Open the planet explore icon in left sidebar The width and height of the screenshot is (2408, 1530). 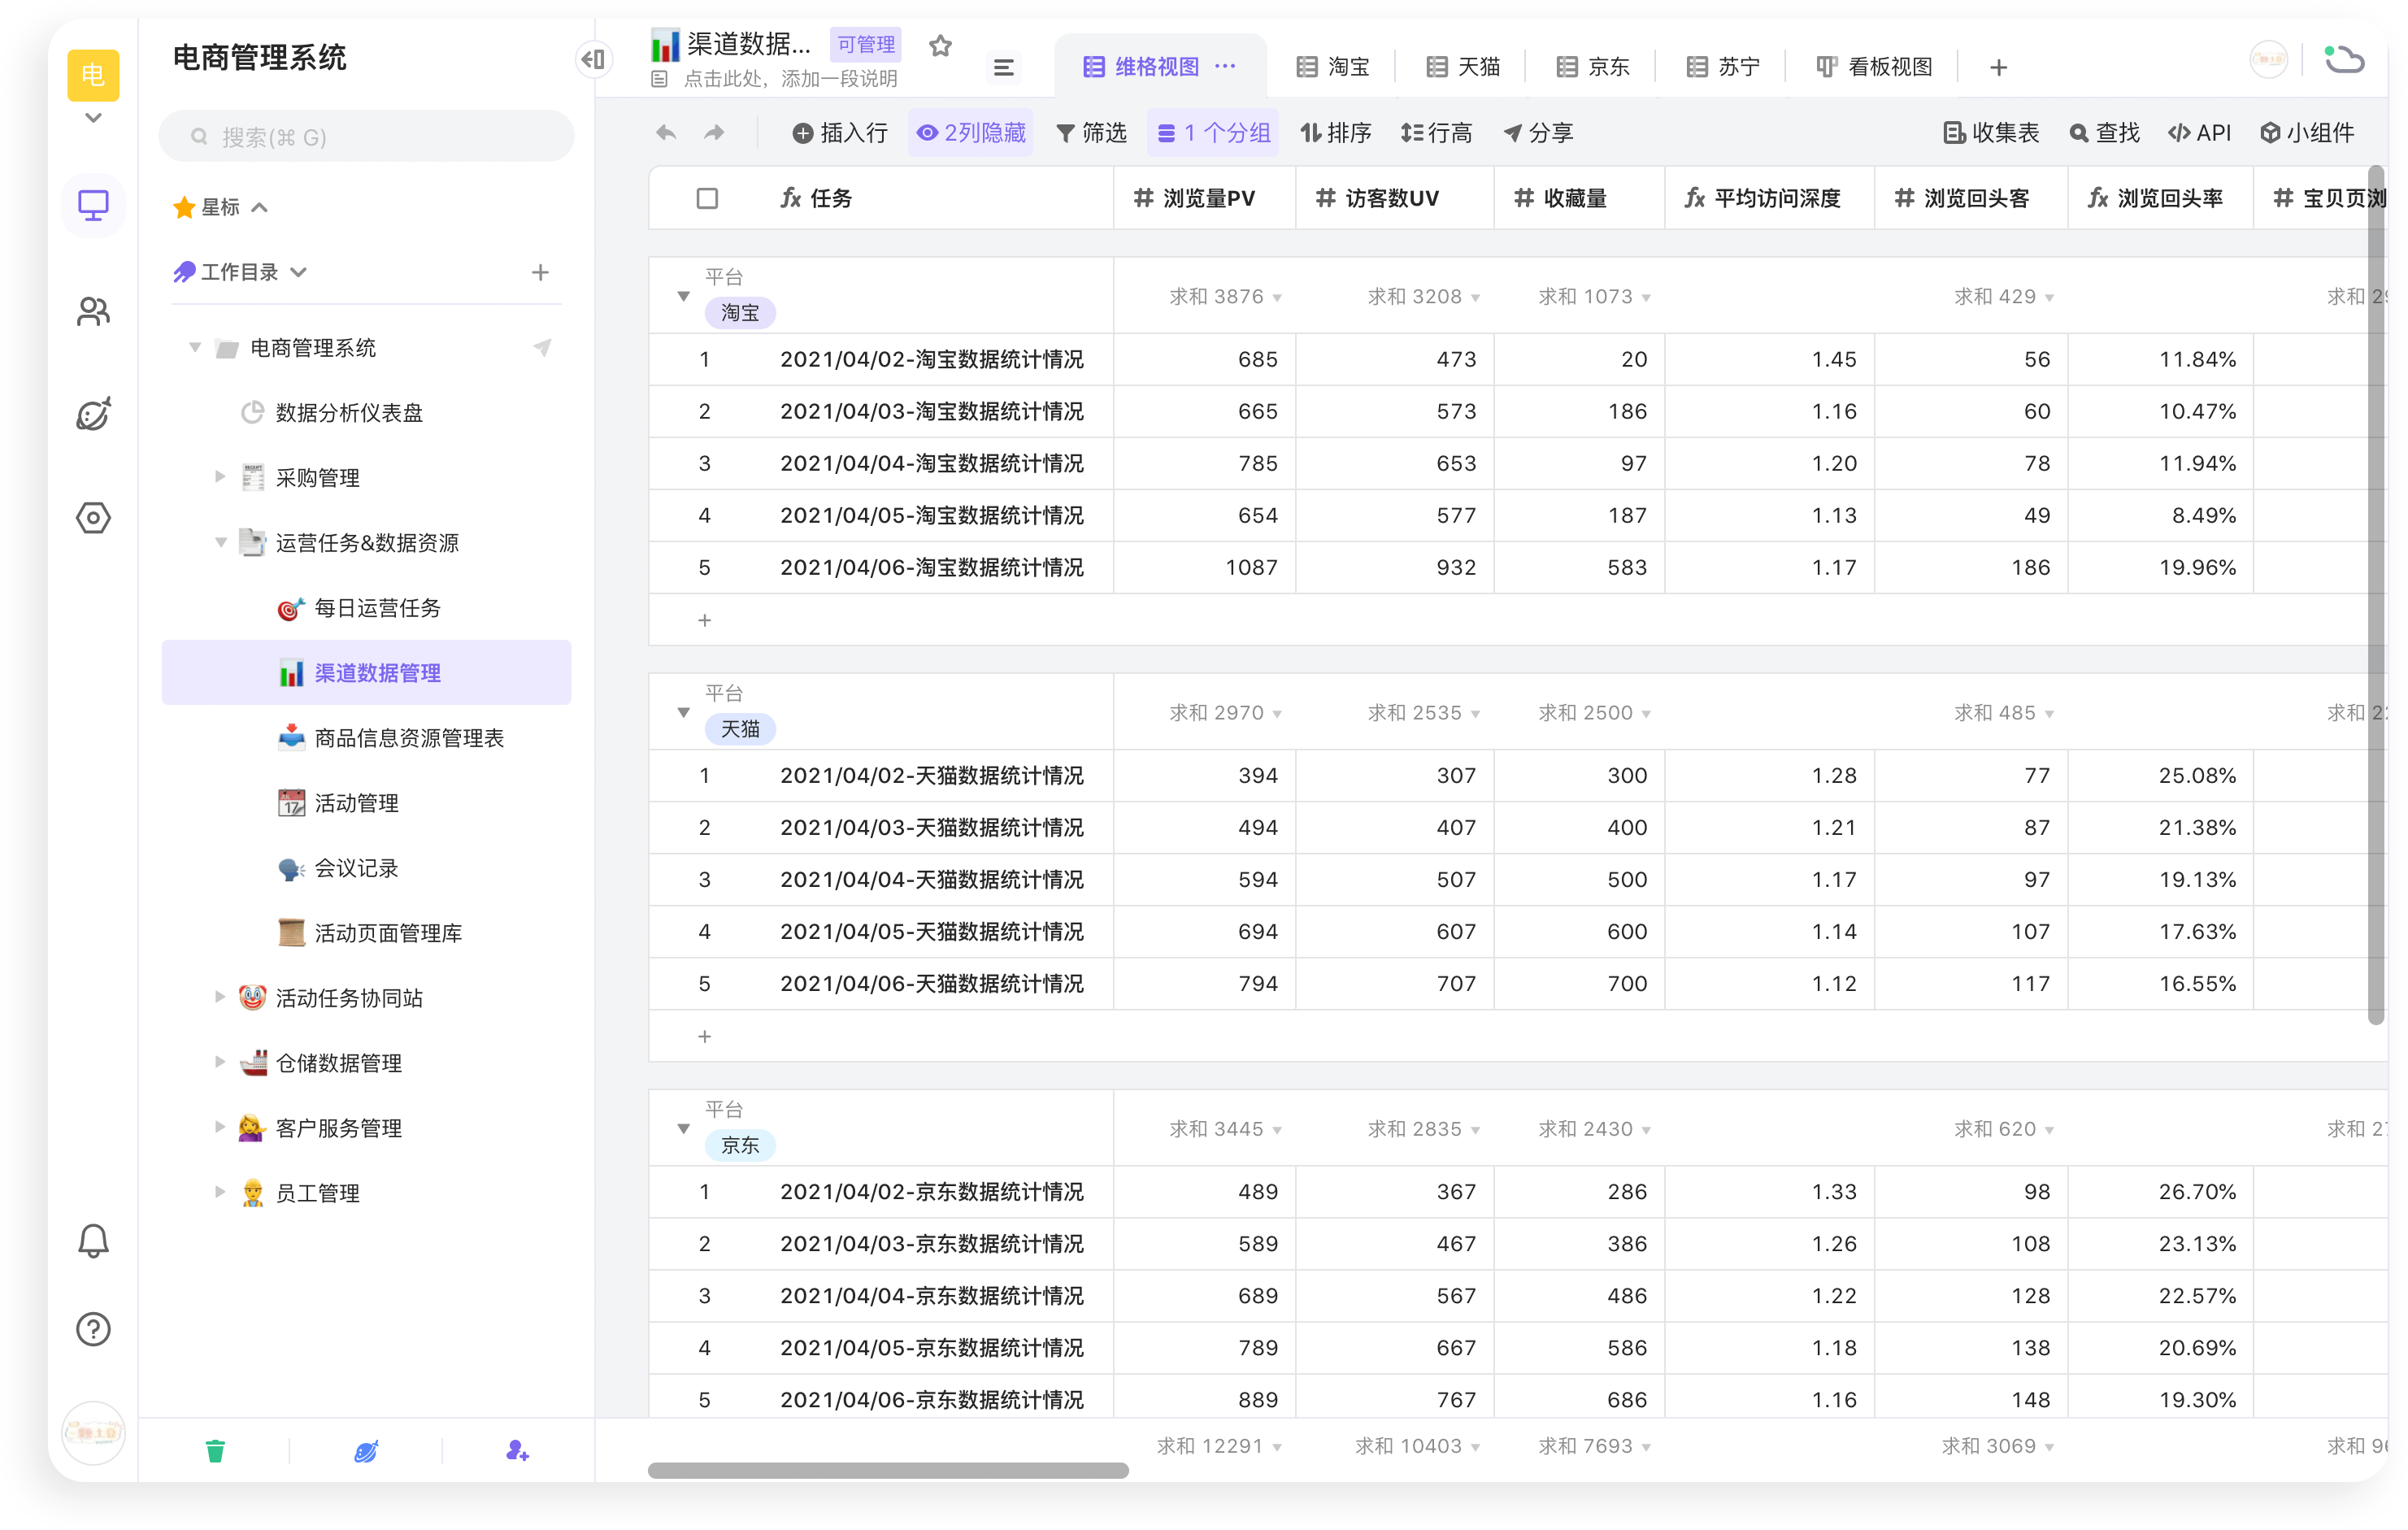point(93,415)
